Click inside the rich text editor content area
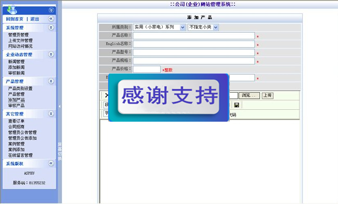 coord(200,161)
